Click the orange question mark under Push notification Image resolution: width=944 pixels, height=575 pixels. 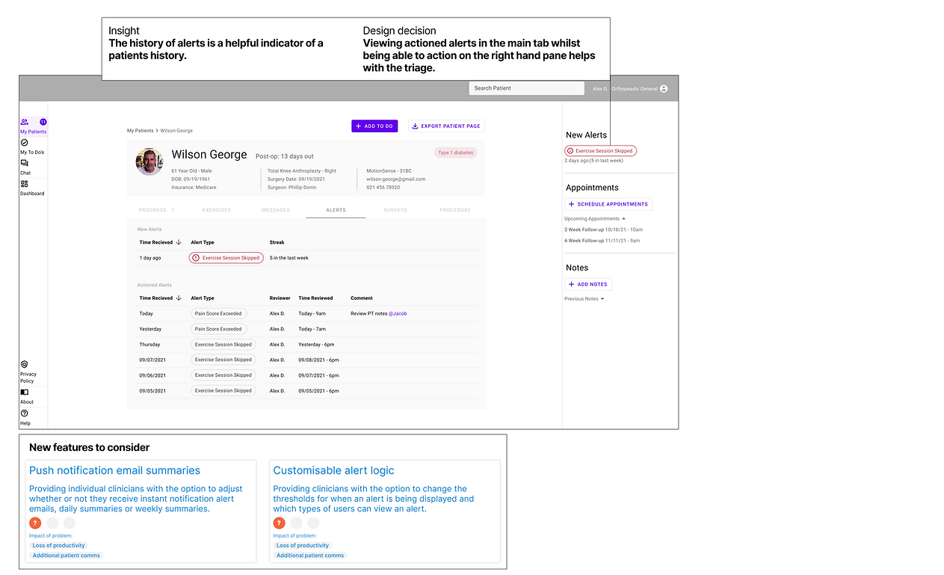[34, 523]
